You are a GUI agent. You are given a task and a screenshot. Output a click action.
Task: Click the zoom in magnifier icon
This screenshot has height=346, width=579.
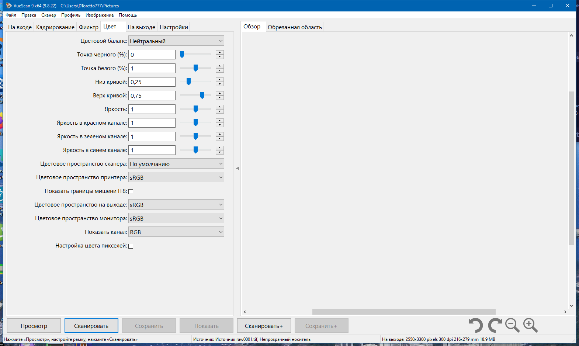point(530,325)
